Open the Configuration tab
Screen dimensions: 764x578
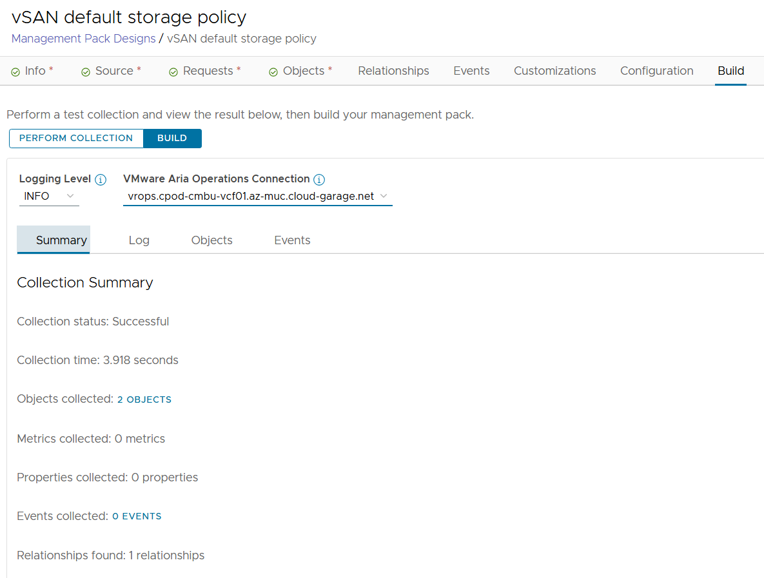(x=656, y=71)
